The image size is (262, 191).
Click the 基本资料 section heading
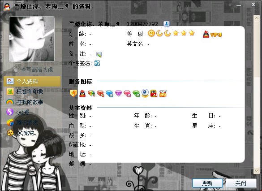(80, 108)
